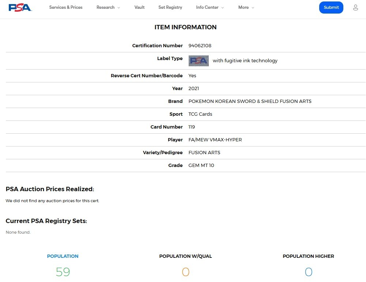Click the blue Submit button
Screen dimensions: 366x282
tap(331, 7)
